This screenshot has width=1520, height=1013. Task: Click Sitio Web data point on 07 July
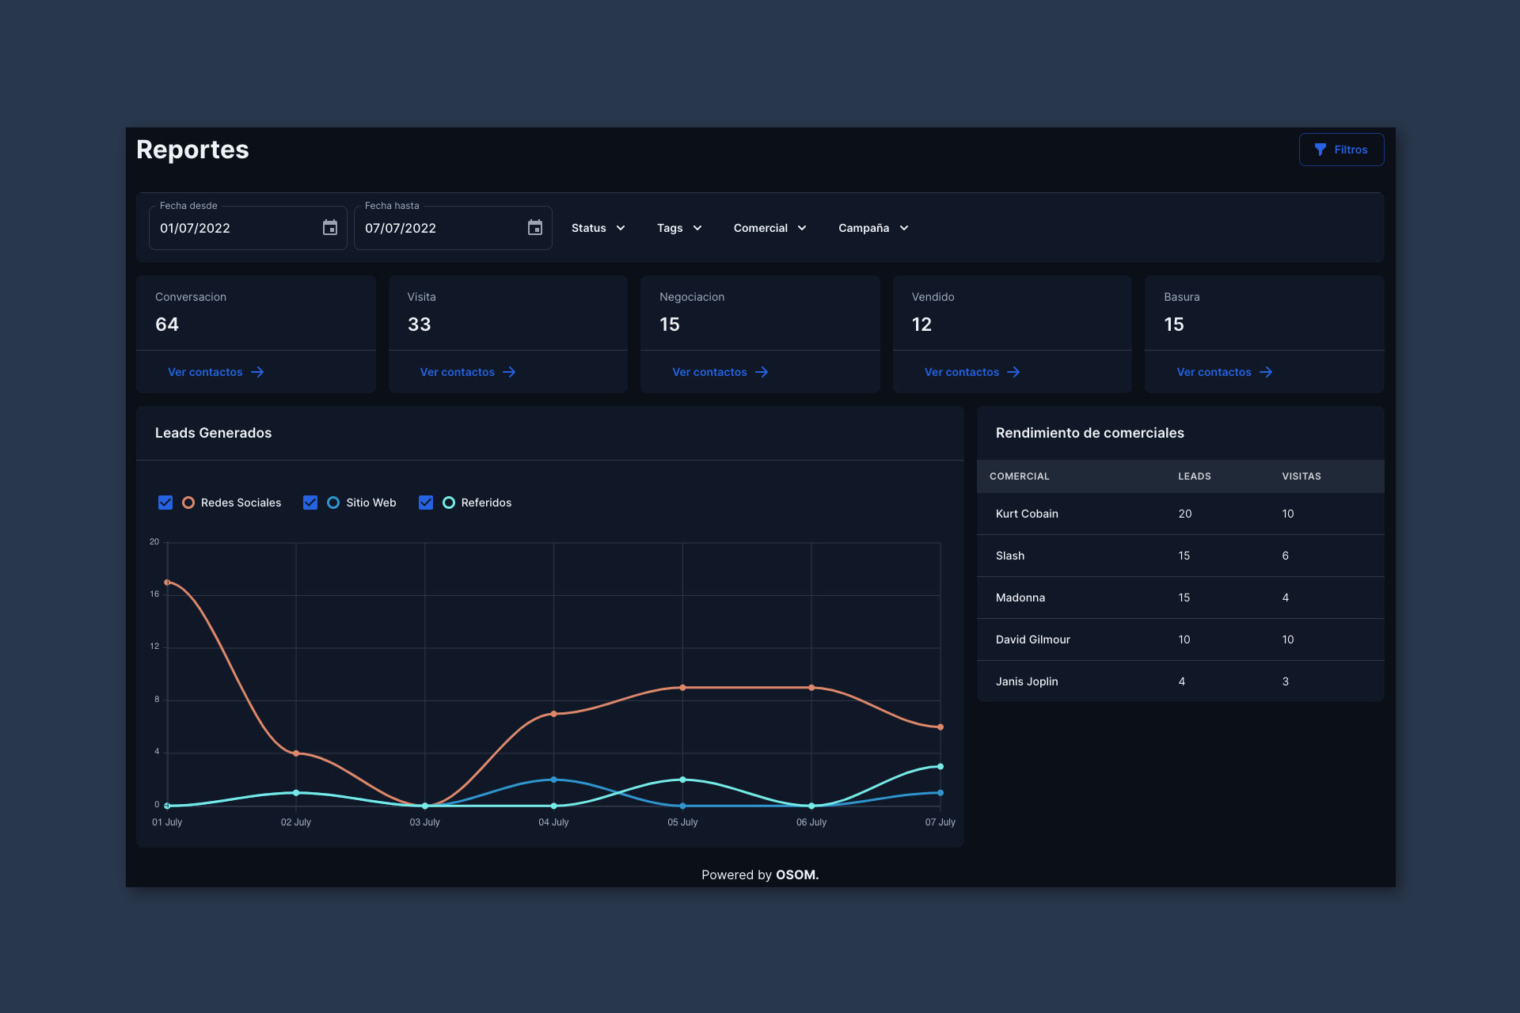[x=940, y=792]
